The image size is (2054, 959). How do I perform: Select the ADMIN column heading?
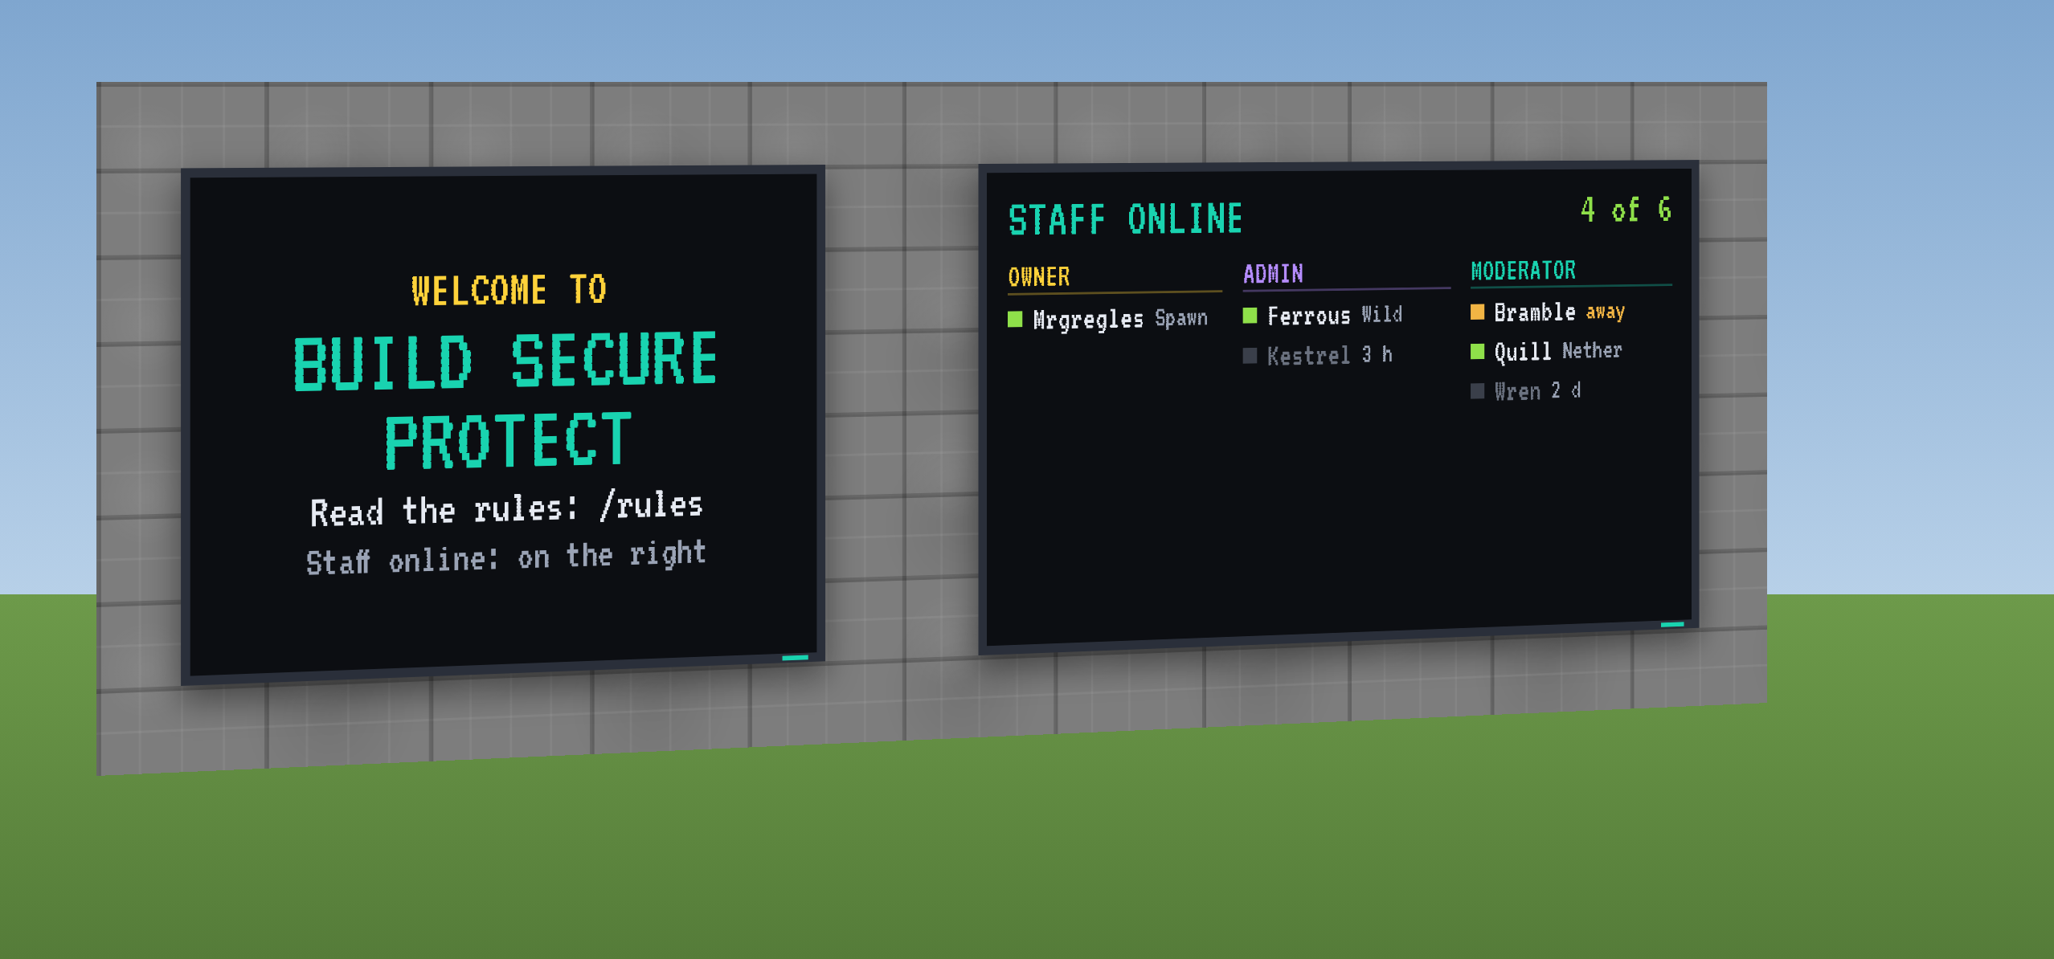[1273, 274]
